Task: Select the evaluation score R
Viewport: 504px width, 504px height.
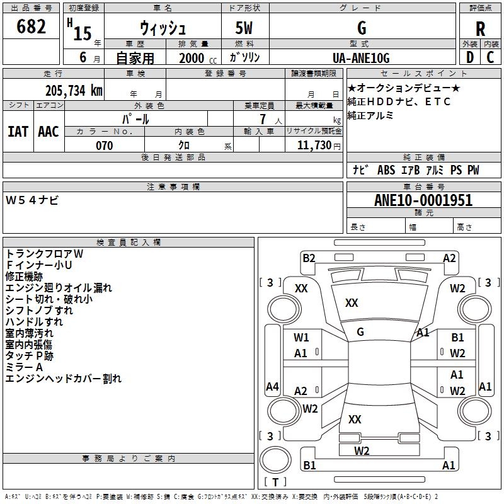Action: (x=480, y=28)
